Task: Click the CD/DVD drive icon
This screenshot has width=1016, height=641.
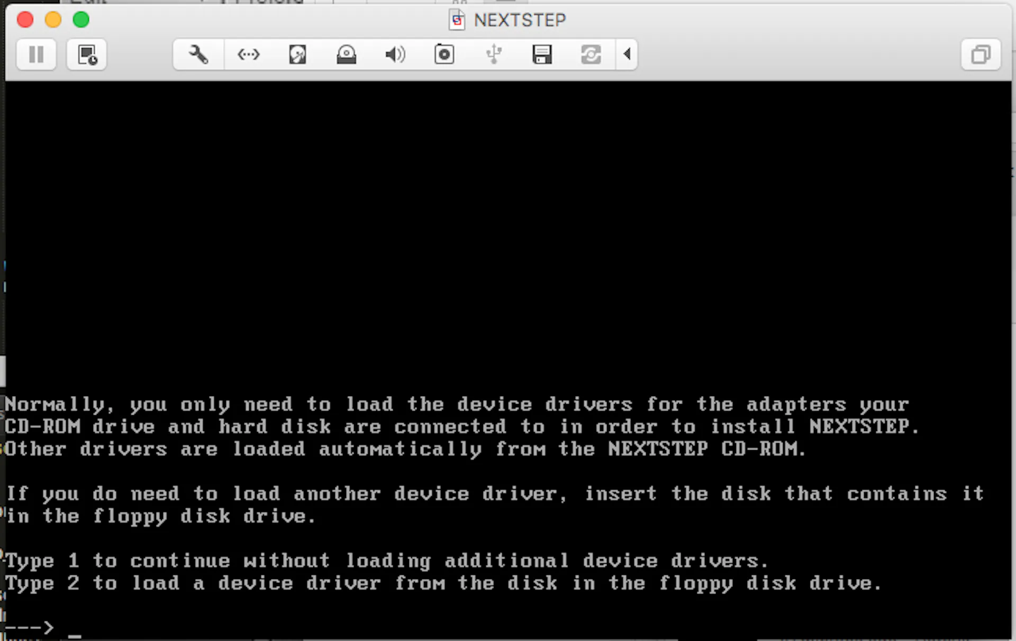Action: pos(346,54)
